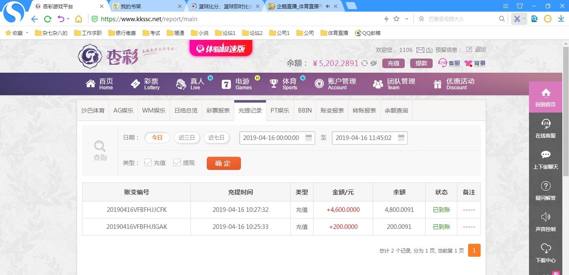This screenshot has height=275, width=569.
Task: Open the start date calendar icon
Action: (x=309, y=137)
